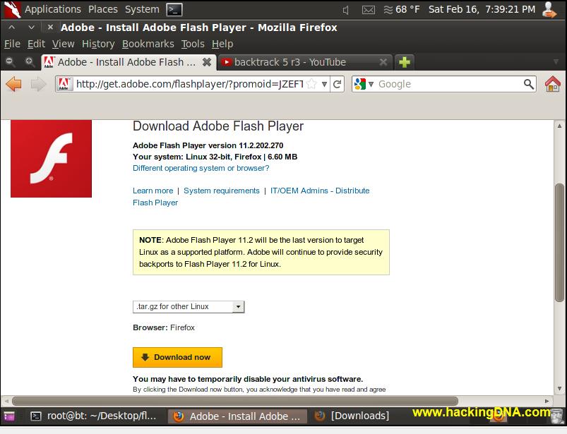Click the search magnifier icon
The width and height of the screenshot is (567, 434).
[529, 84]
